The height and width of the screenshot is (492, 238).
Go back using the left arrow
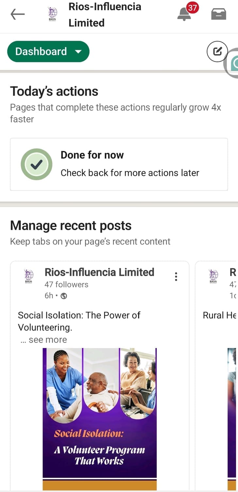click(18, 14)
